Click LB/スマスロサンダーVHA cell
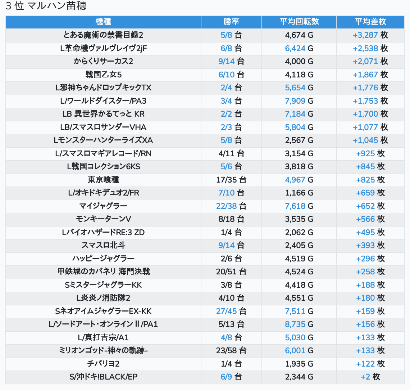Viewport: 410px width, 390px height. [x=103, y=127]
